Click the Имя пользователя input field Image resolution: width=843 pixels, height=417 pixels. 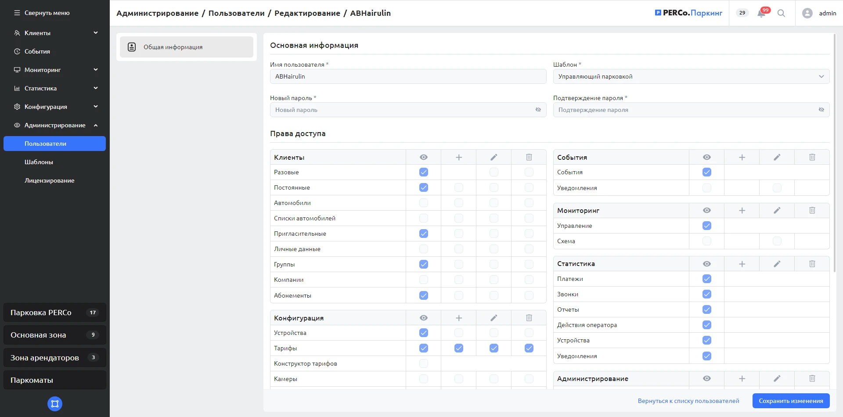point(407,76)
